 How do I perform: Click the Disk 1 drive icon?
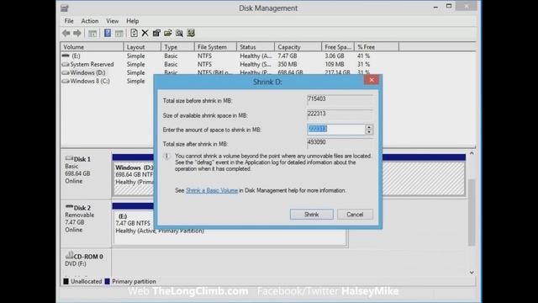69,158
